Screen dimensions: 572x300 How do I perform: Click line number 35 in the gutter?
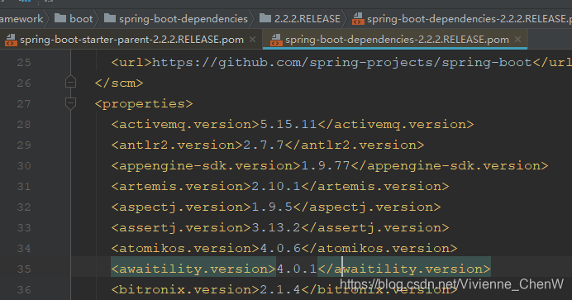point(24,269)
